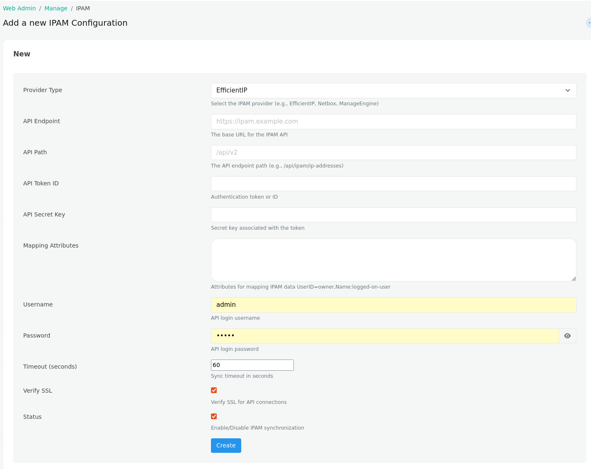Click the Password input field
The width and height of the screenshot is (591, 469).
pyautogui.click(x=385, y=336)
